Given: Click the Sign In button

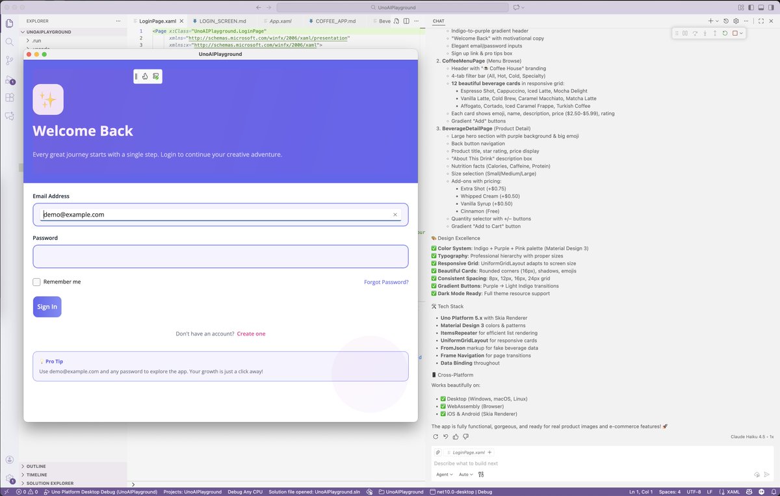Looking at the screenshot, I should click(47, 307).
